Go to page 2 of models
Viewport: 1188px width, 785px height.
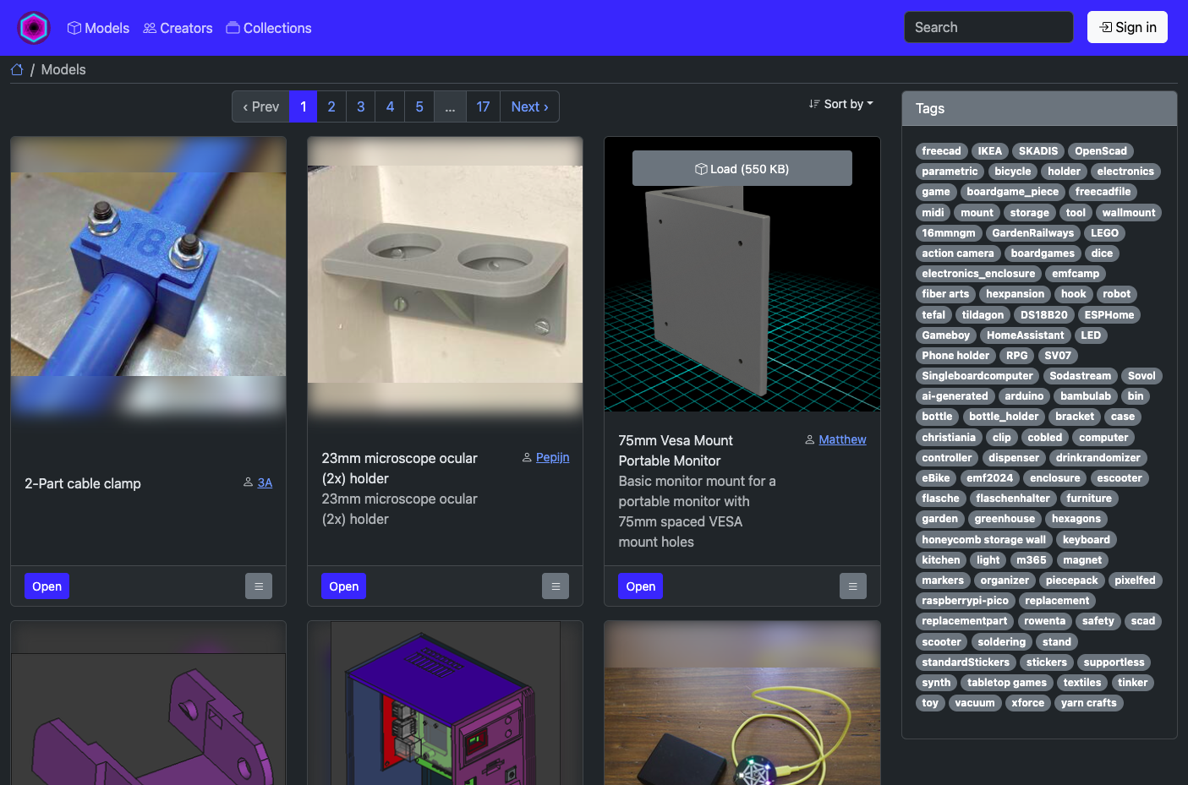pos(331,106)
